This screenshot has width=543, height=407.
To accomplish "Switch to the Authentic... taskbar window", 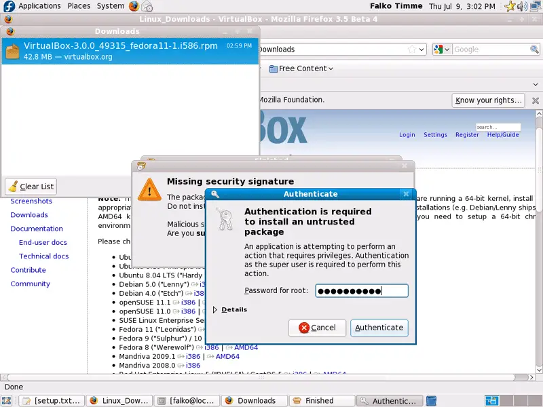I will pyautogui.click(x=390, y=401).
